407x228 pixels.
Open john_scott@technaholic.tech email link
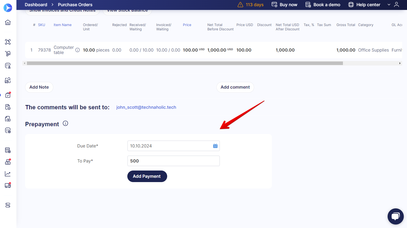coord(146,107)
